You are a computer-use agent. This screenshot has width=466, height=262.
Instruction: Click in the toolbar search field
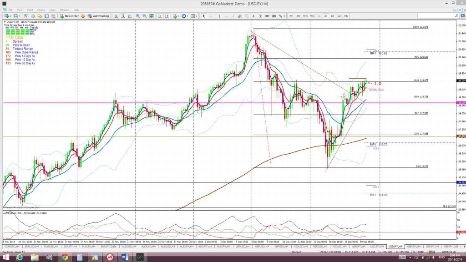click(x=436, y=16)
